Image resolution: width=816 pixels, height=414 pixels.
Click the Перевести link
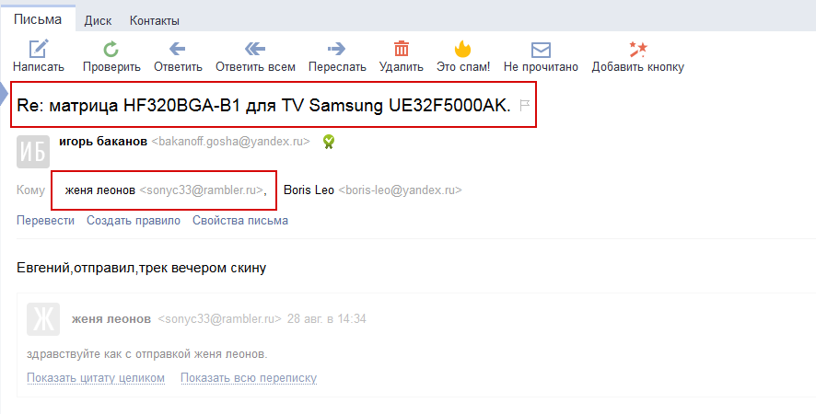click(x=45, y=220)
